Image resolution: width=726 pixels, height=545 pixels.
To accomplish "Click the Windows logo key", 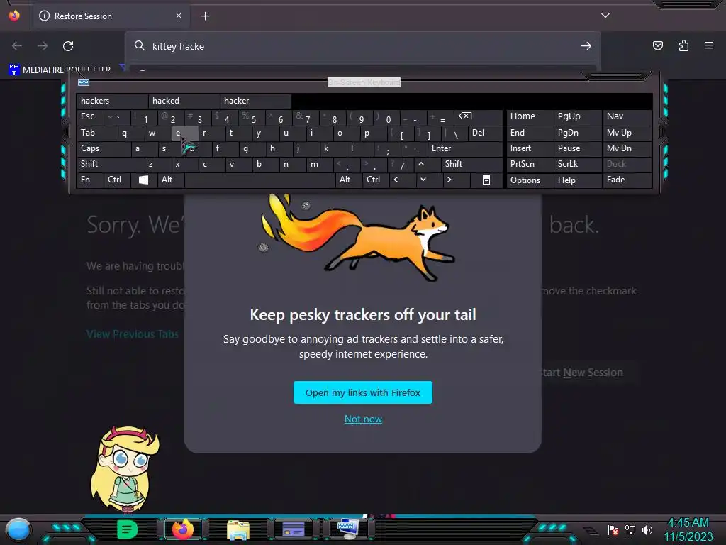I will pos(143,180).
